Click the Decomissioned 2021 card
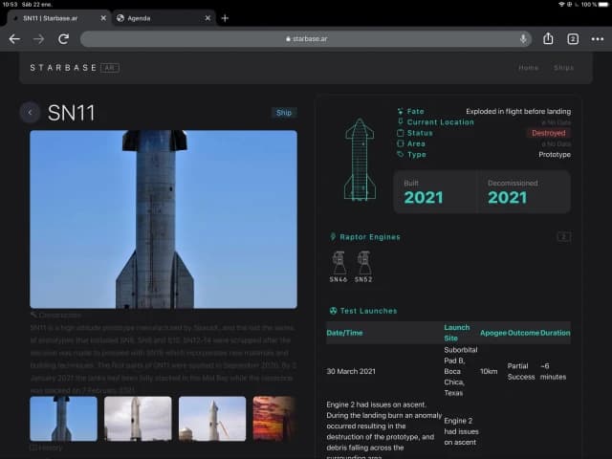 [x=525, y=192]
